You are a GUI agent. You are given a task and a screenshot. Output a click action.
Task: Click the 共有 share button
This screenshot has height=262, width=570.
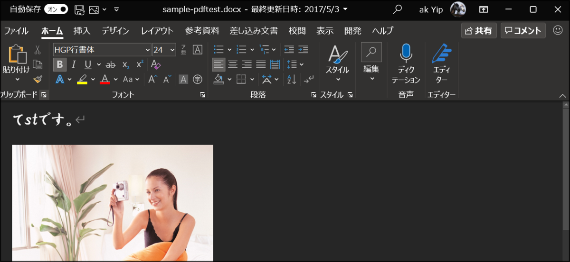click(479, 30)
